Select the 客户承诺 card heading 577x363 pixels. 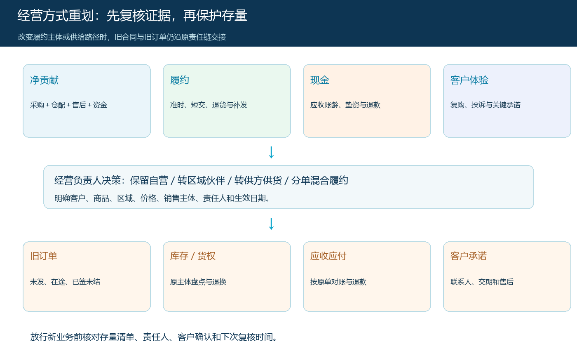[469, 256]
